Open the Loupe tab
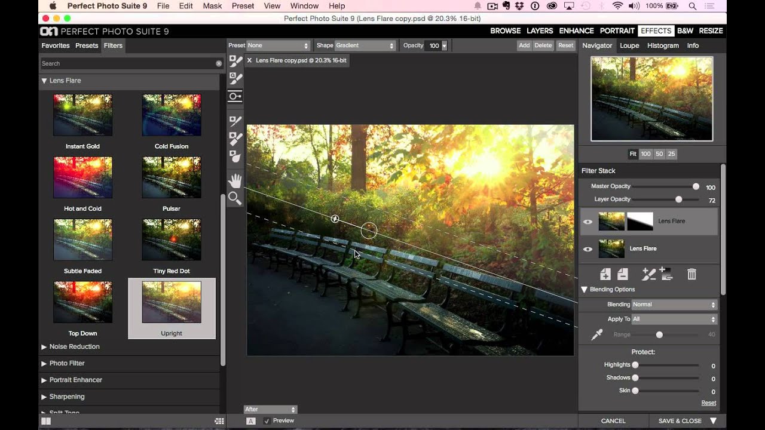Viewport: 765px width, 430px height. pos(629,45)
